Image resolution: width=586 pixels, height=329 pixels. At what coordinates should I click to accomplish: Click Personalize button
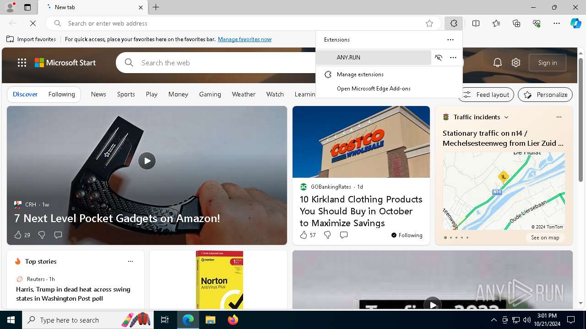coord(545,95)
